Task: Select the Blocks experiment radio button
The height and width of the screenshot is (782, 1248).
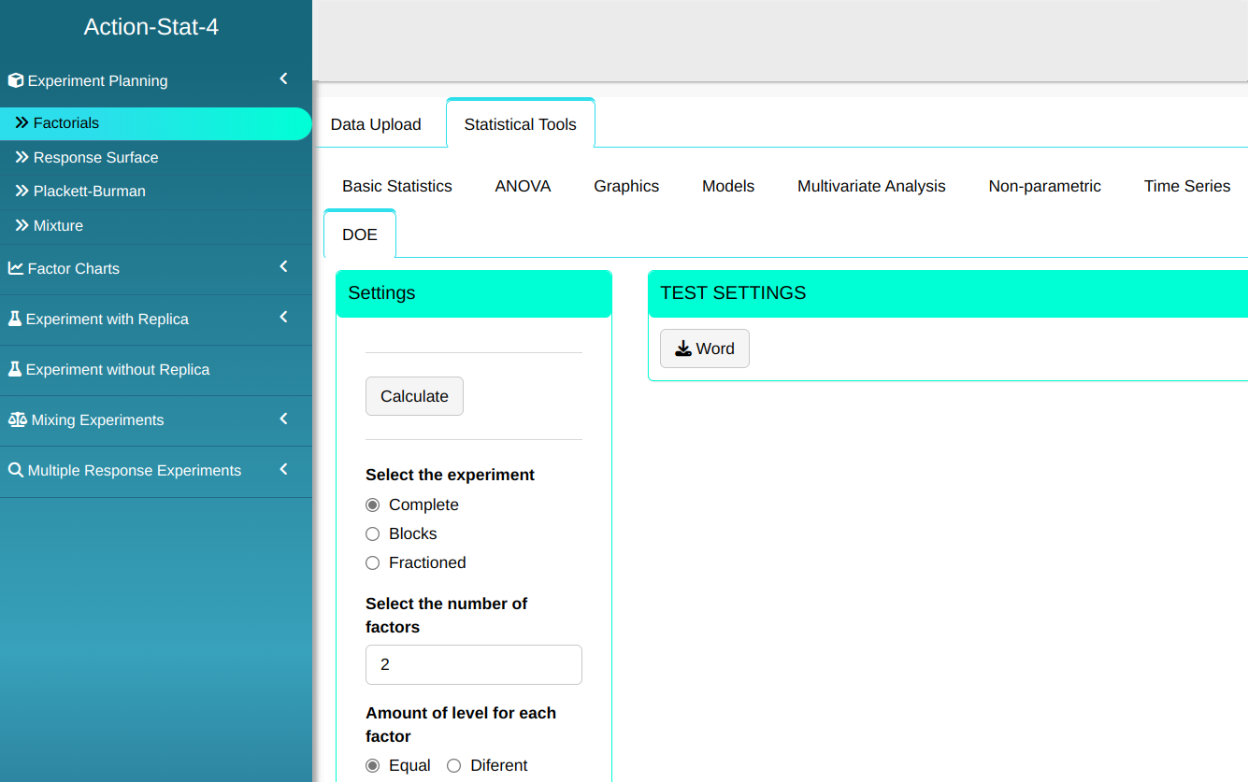Action: click(x=373, y=534)
